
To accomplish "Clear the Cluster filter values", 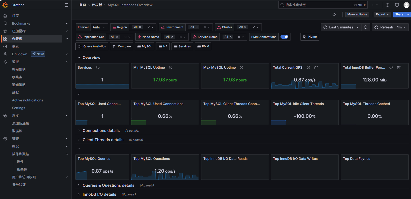I will tap(254, 27).
